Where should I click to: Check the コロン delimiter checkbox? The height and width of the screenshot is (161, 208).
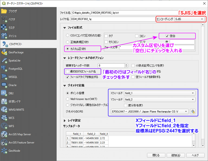[x=137, y=36]
